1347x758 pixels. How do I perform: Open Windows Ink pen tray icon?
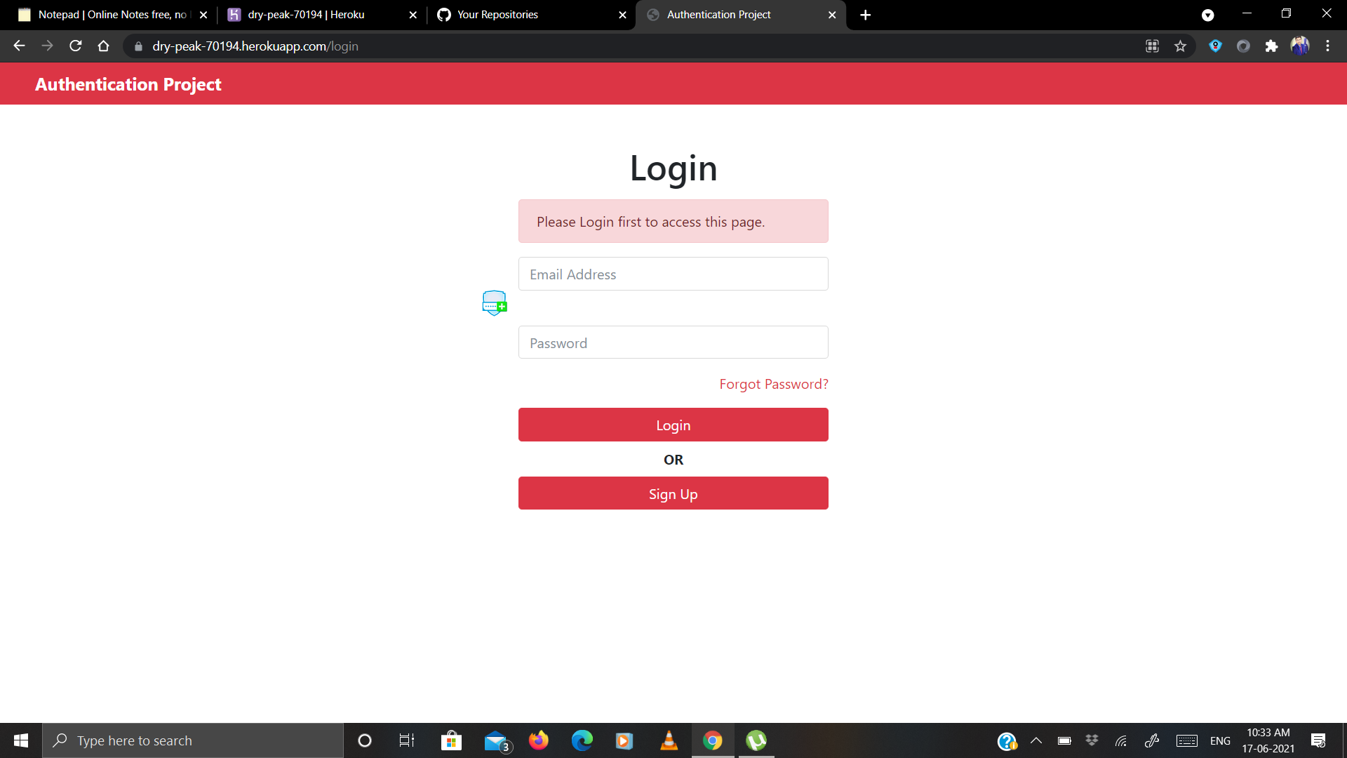1152,740
